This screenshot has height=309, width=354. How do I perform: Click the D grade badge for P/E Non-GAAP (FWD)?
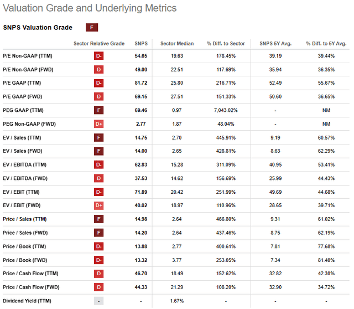(x=98, y=69)
